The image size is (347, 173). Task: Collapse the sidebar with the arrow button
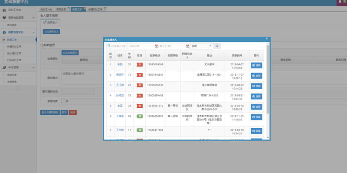pos(18,88)
